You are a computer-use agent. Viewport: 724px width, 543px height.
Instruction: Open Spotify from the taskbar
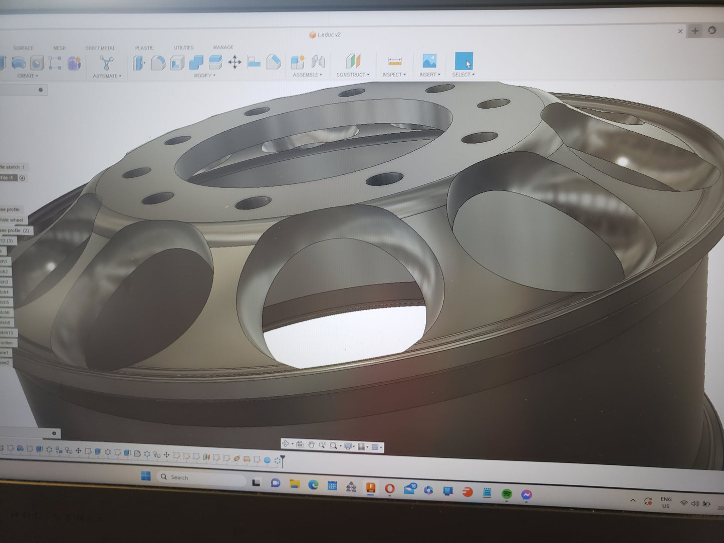point(507,494)
